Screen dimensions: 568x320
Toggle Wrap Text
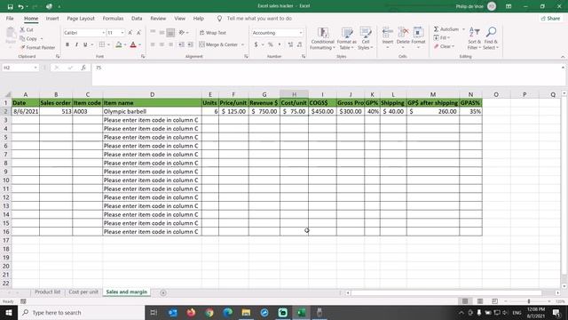click(x=213, y=33)
